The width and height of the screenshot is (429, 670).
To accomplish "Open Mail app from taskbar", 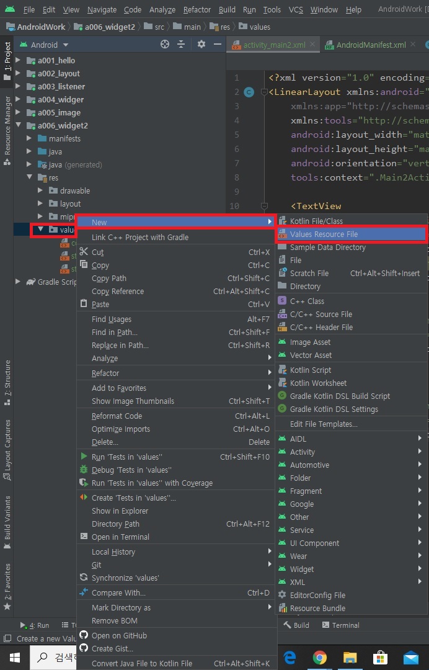I will (410, 658).
